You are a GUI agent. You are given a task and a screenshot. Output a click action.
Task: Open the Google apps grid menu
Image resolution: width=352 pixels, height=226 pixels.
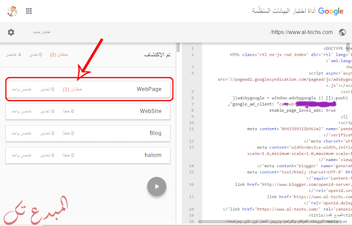tap(29, 10)
